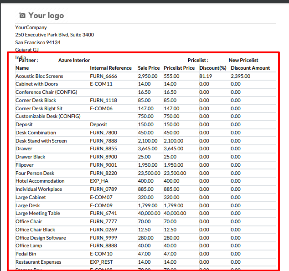Select the 'YourCompany' company name
Image resolution: width=289 pixels, height=271 pixels.
pyautogui.click(x=31, y=27)
